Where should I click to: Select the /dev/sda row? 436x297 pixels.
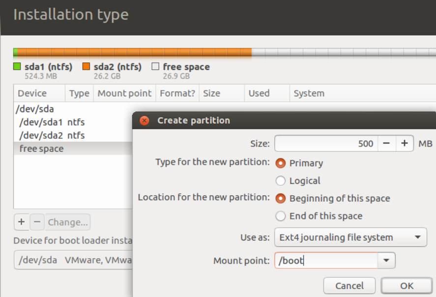click(x=73, y=109)
